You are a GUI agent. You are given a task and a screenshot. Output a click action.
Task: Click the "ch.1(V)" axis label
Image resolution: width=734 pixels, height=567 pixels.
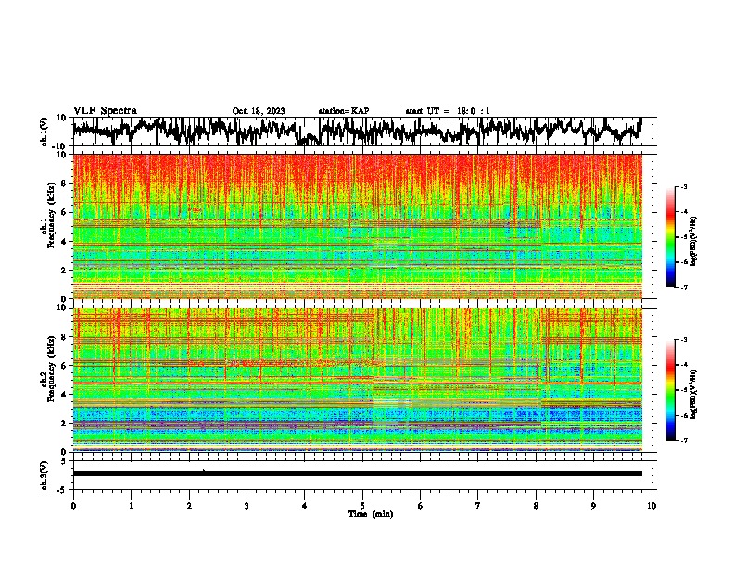tap(45, 132)
